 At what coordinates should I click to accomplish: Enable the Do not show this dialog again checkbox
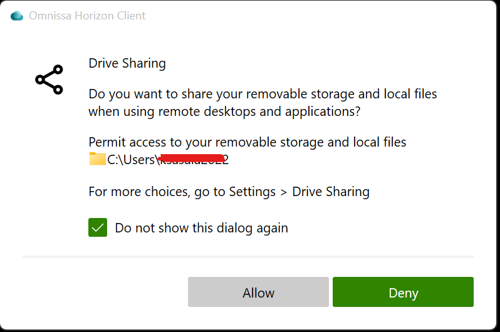[98, 227]
